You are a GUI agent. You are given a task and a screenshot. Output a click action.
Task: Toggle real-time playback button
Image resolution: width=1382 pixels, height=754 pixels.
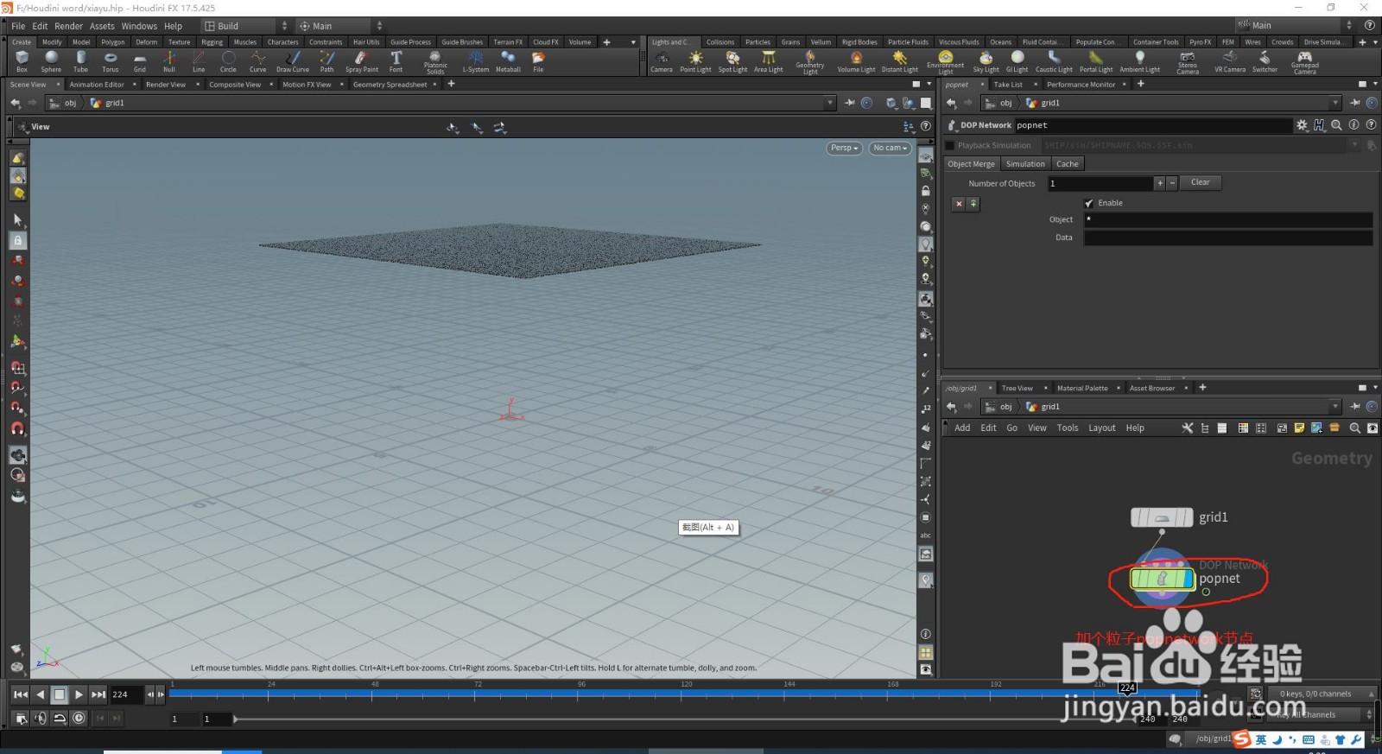(79, 718)
